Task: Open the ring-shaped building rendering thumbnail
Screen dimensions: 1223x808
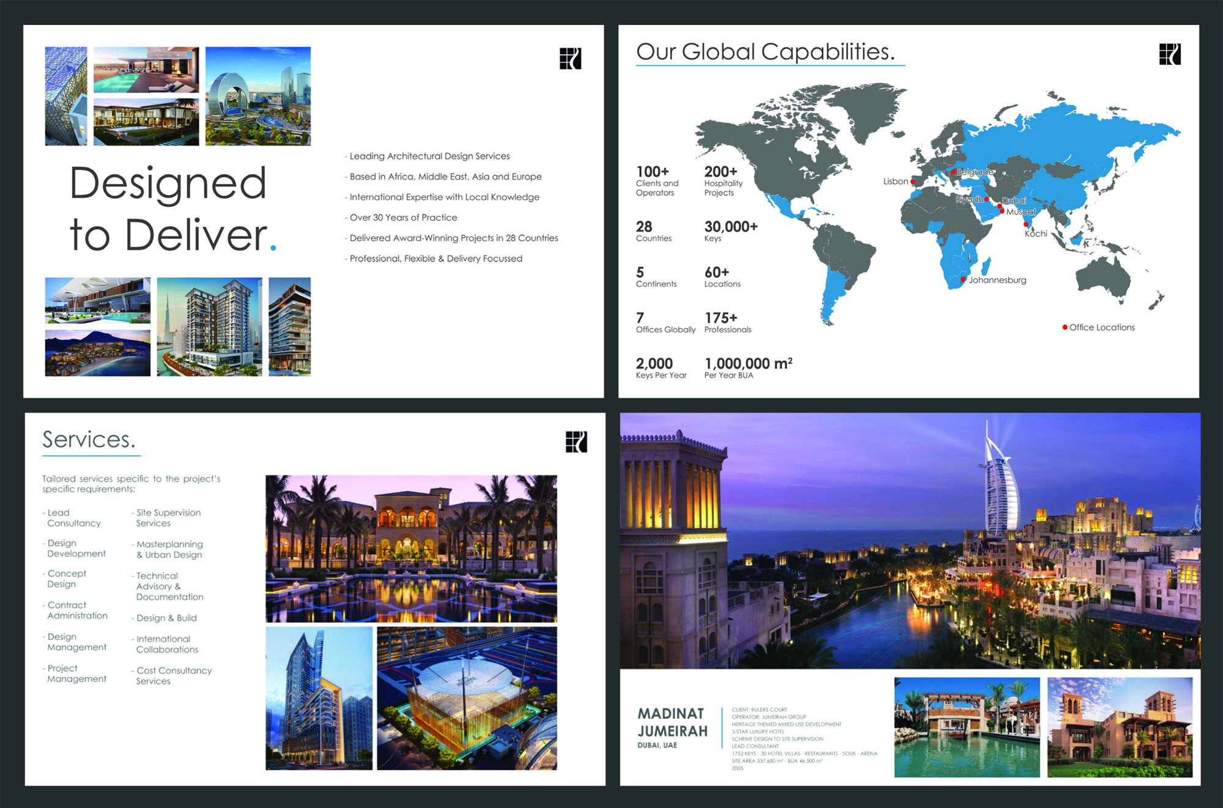Action: [257, 96]
